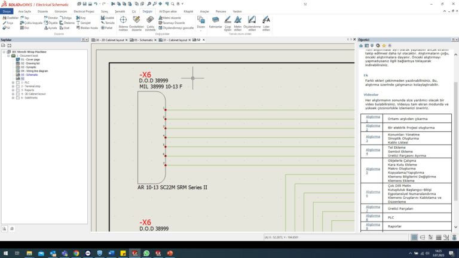Select the Çoklu öznitelik tool
The width and height of the screenshot is (459, 258).
150,21
